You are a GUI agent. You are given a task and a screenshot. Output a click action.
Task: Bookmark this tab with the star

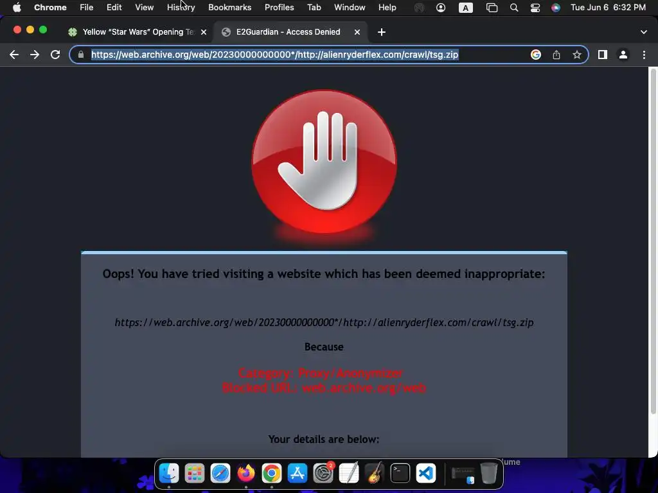[x=577, y=55]
